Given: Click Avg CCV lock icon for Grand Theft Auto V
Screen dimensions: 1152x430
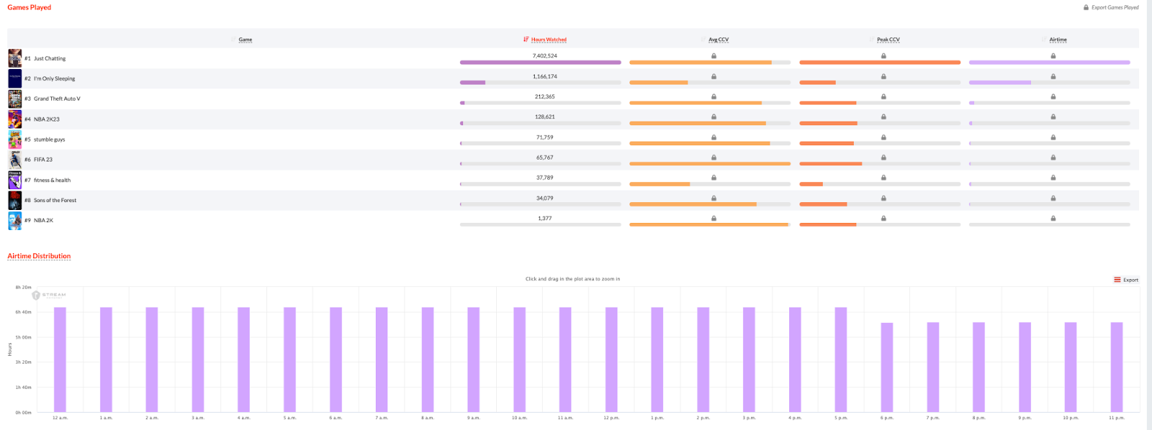Looking at the screenshot, I should (714, 96).
